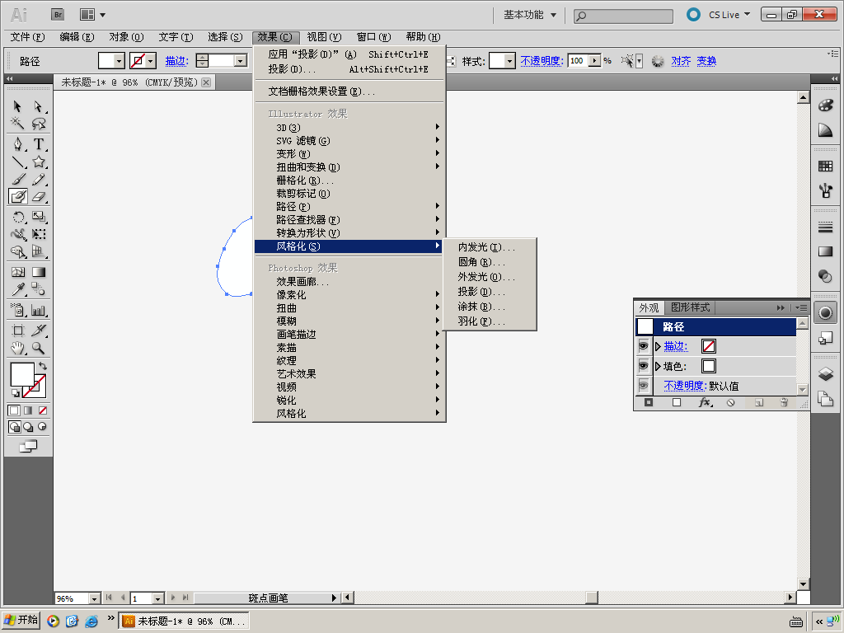844x633 pixels.
Task: Open the stroke weight dropdown arrow
Action: [x=241, y=61]
